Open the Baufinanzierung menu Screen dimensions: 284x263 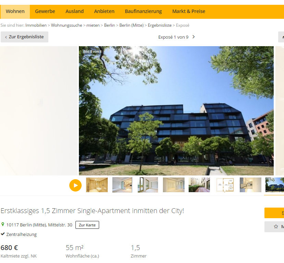click(x=143, y=12)
